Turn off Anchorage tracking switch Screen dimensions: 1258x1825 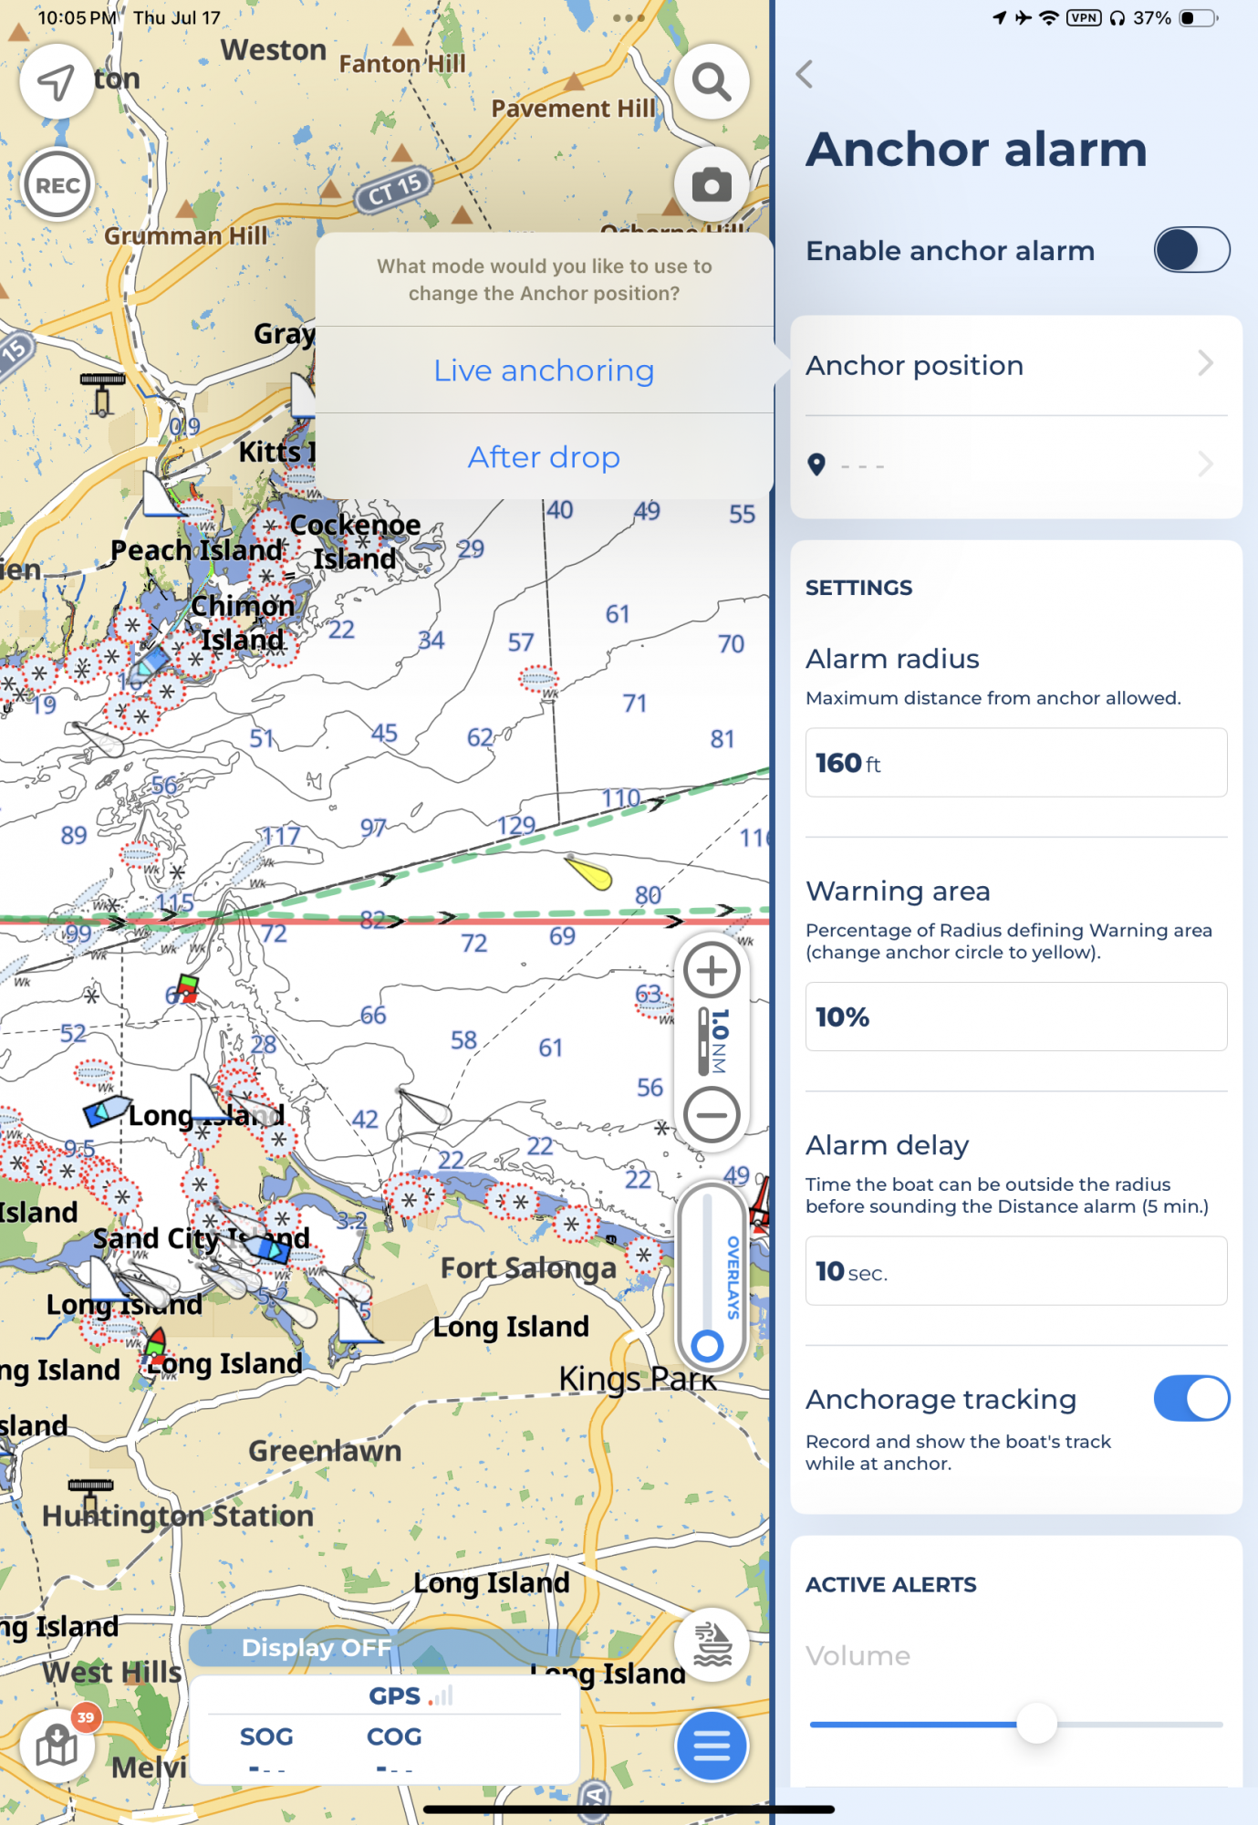click(x=1190, y=1399)
